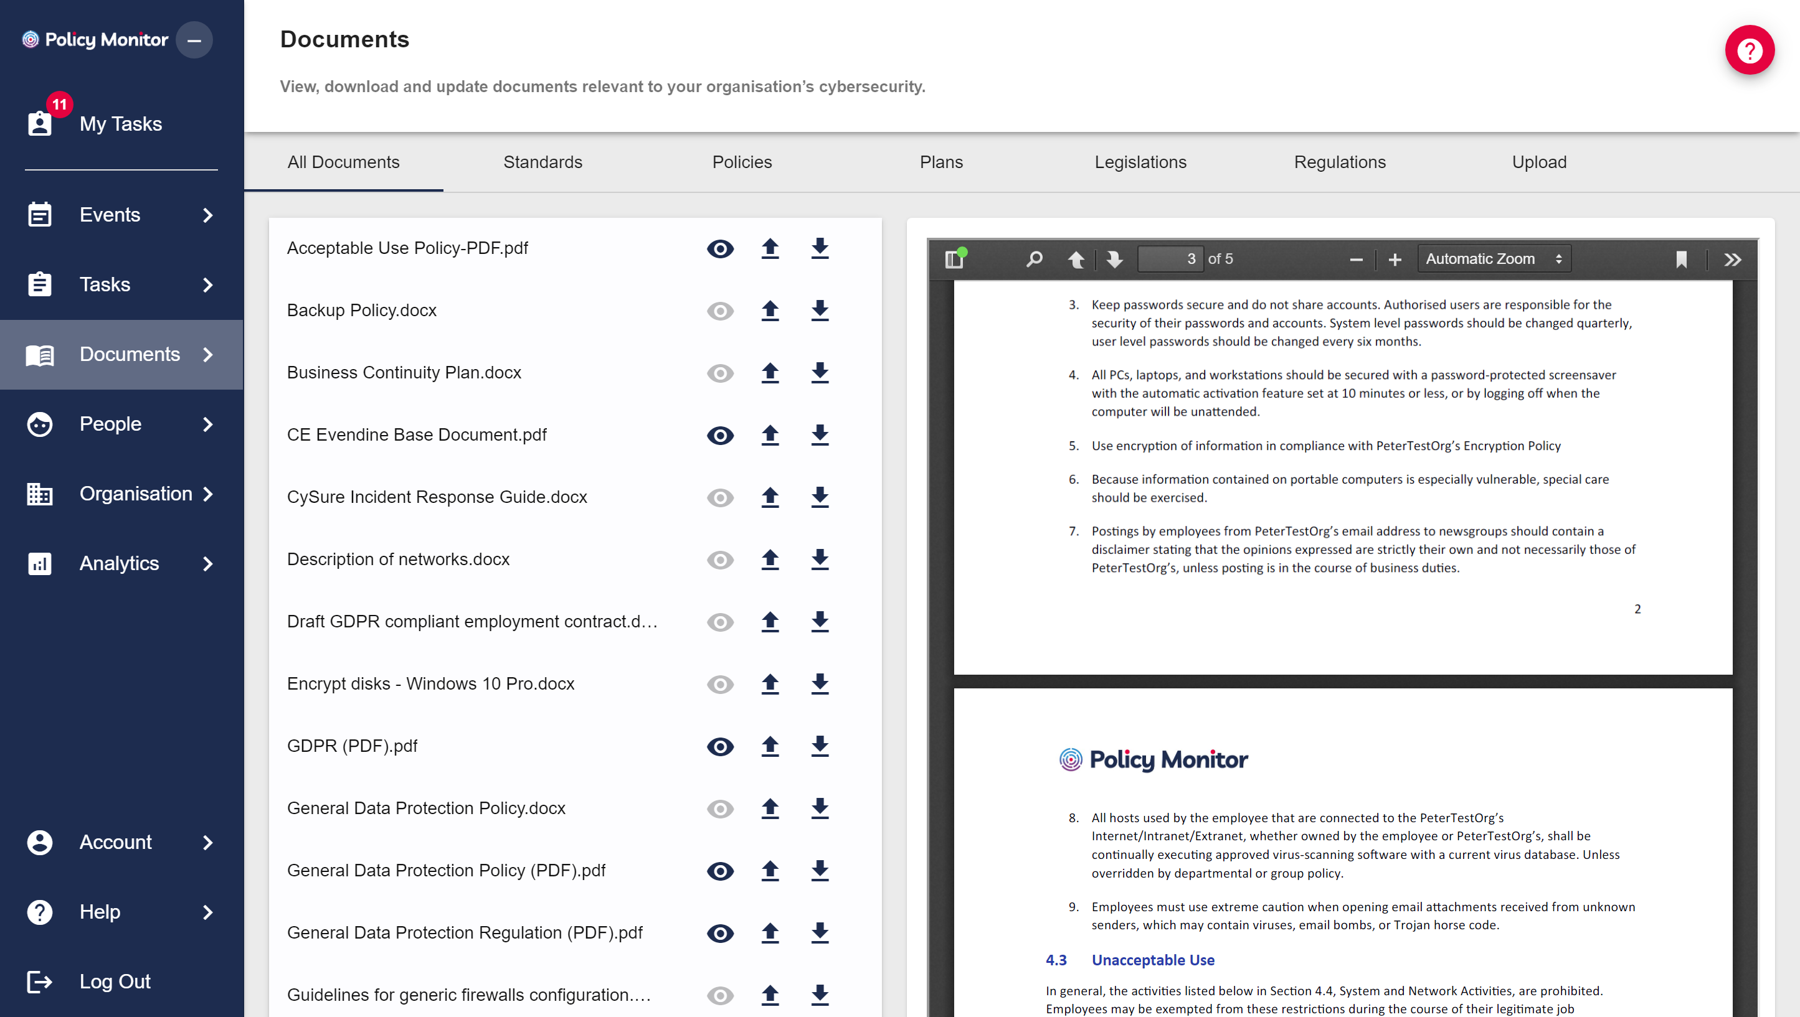Open the Upload tab

(x=1538, y=162)
